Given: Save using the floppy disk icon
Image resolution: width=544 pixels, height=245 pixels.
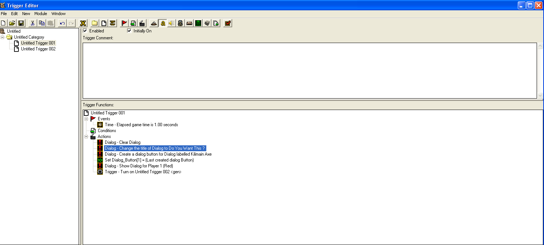Looking at the screenshot, I should (x=21, y=23).
